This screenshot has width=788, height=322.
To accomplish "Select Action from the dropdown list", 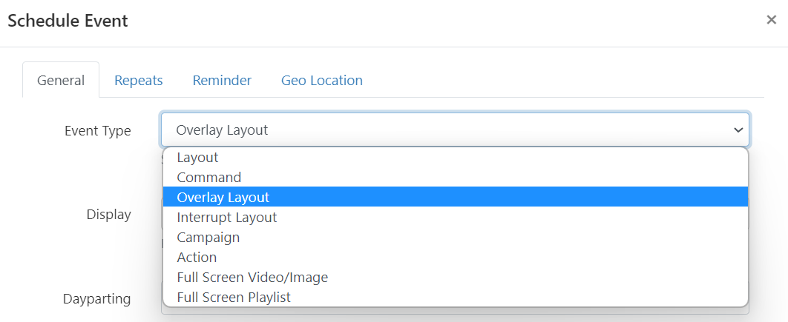I will [197, 258].
